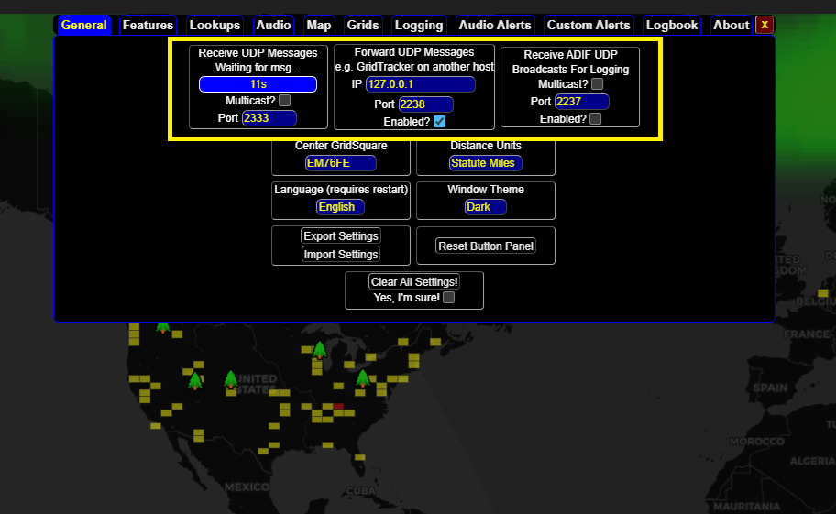Disable the Forward UDP Messages Enabled checkbox
836x514 pixels.
click(440, 122)
